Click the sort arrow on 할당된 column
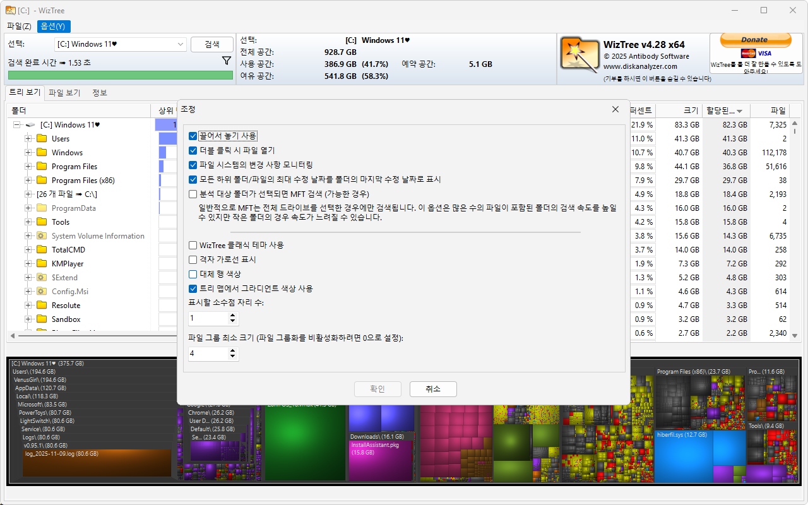The image size is (808, 505). point(739,111)
